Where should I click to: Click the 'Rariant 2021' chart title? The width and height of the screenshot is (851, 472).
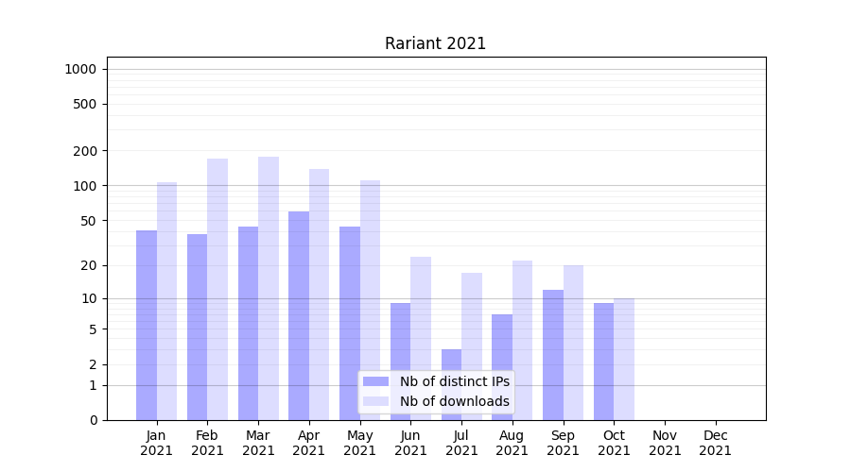[x=435, y=43]
